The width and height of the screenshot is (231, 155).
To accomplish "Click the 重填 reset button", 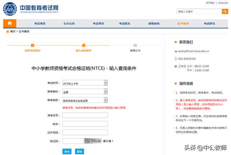I will point(79,151).
